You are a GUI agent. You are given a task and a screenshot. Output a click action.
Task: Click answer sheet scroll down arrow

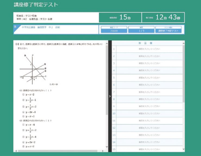[184, 149]
